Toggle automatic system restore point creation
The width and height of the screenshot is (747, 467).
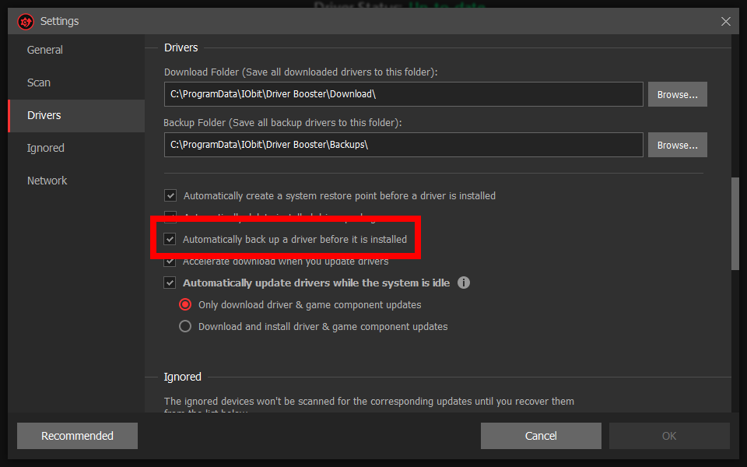point(170,196)
